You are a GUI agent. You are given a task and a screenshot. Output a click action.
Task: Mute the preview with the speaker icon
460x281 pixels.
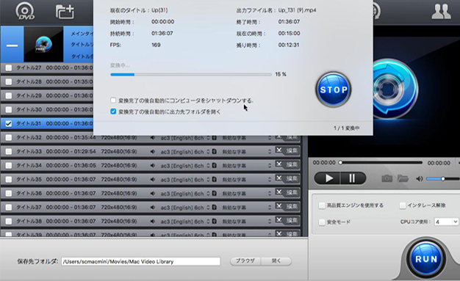click(x=420, y=178)
